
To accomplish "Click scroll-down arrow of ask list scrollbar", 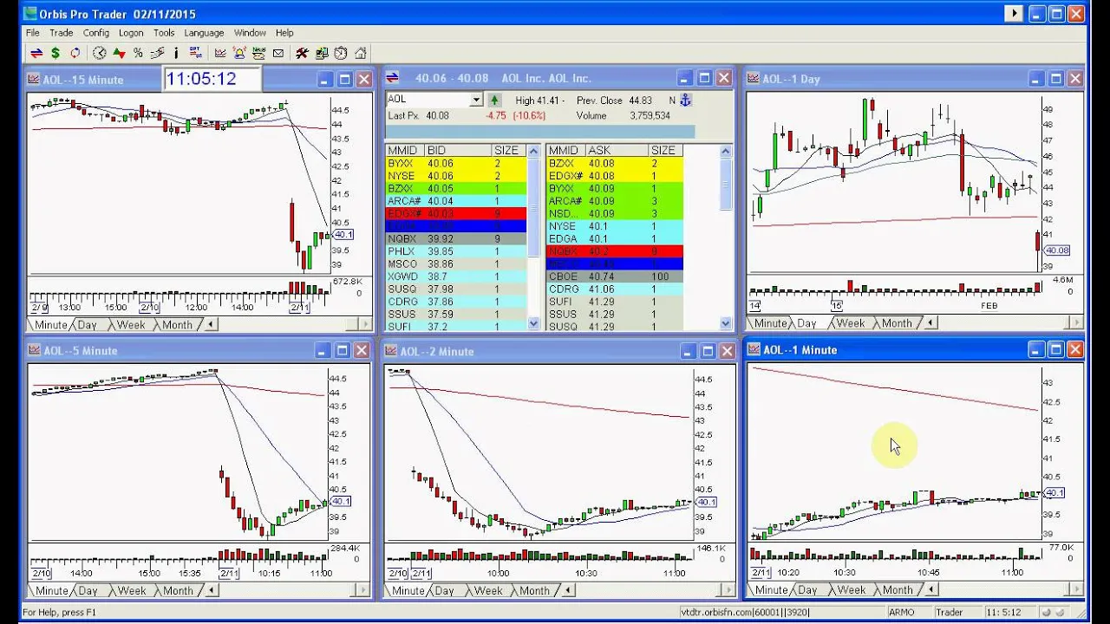I will [726, 324].
